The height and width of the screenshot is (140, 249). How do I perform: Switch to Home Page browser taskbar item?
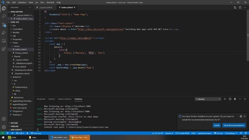pyautogui.click(x=79, y=137)
